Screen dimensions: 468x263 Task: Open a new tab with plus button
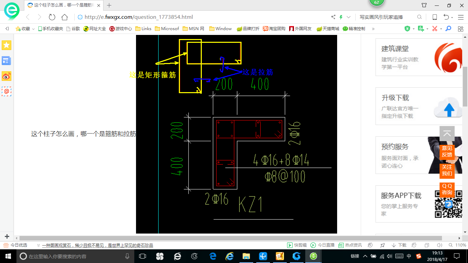click(x=109, y=5)
